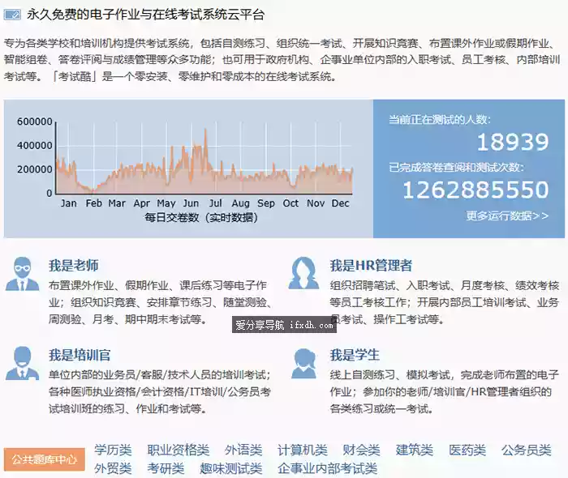Click the Dec label on chart axis
Viewport: 568px width, 478px height.
click(x=341, y=203)
